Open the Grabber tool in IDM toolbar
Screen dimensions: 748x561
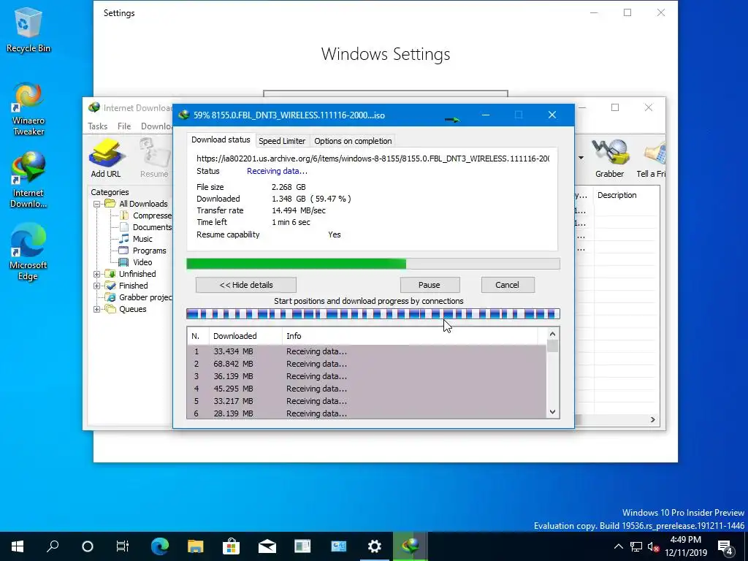pyautogui.click(x=609, y=158)
